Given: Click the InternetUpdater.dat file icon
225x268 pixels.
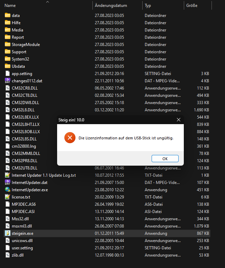Looking at the screenshot, I should point(8,182).
